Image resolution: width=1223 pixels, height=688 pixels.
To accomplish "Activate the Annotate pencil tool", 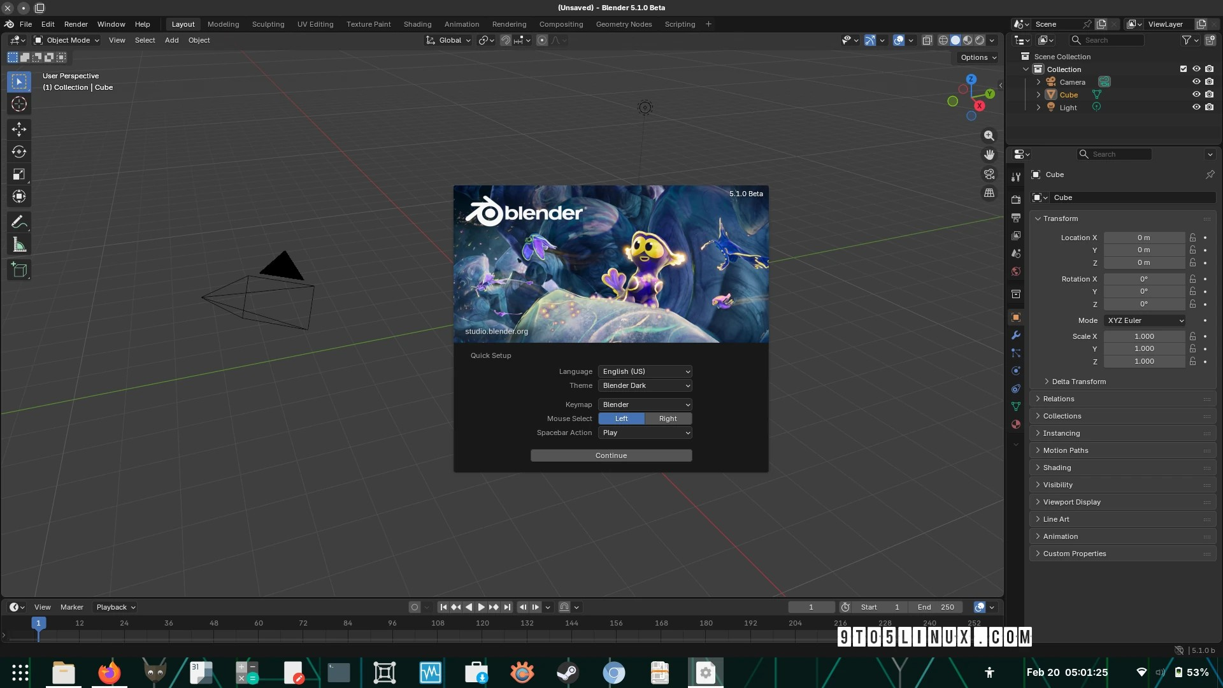I will pos(19,222).
